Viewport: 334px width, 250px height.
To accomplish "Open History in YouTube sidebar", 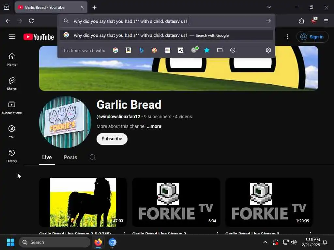I will [12, 156].
